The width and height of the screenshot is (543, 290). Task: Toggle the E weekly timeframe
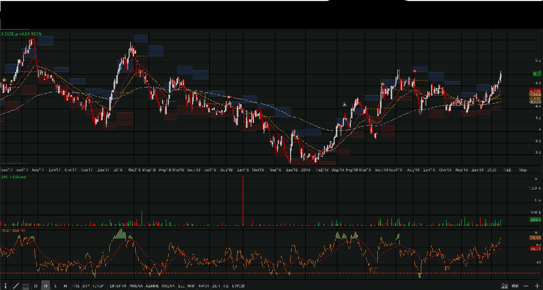point(56,286)
